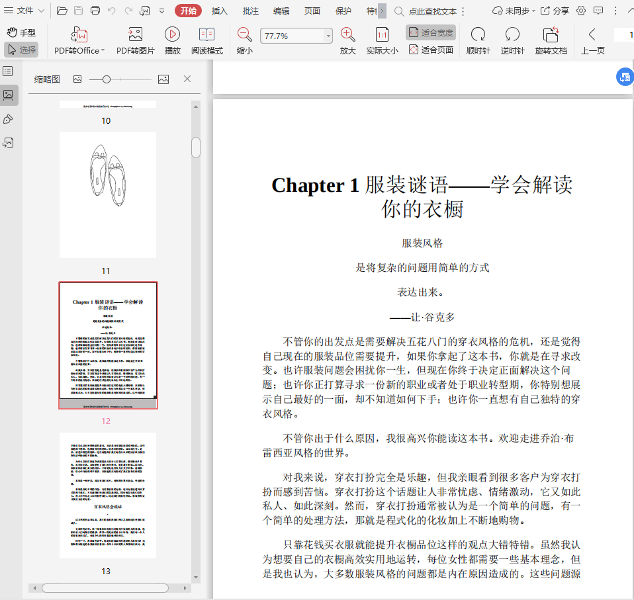This screenshot has height=600, width=634.
Task: Click the PDF转Office conversion icon
Action: tap(79, 35)
